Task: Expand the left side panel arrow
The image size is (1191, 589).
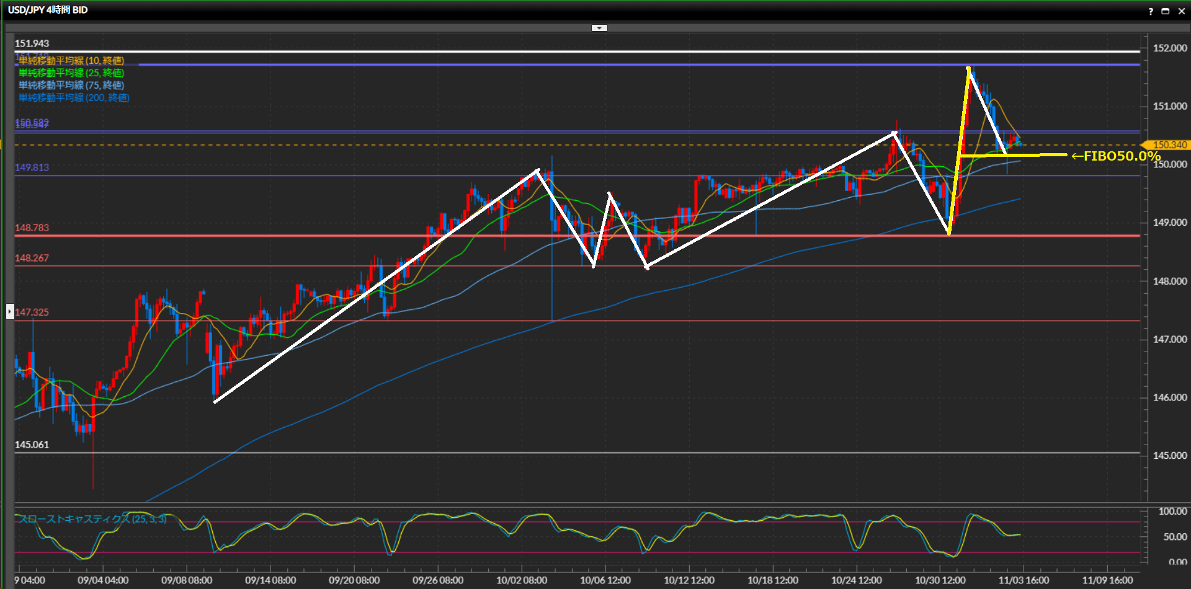Action: 10,311
